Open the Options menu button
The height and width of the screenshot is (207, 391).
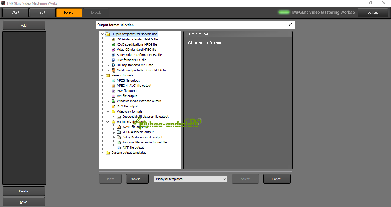coord(373,13)
